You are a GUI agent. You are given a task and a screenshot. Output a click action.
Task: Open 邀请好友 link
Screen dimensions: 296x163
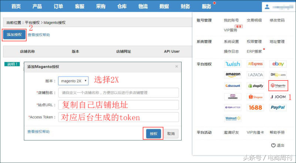[x=231, y=132]
